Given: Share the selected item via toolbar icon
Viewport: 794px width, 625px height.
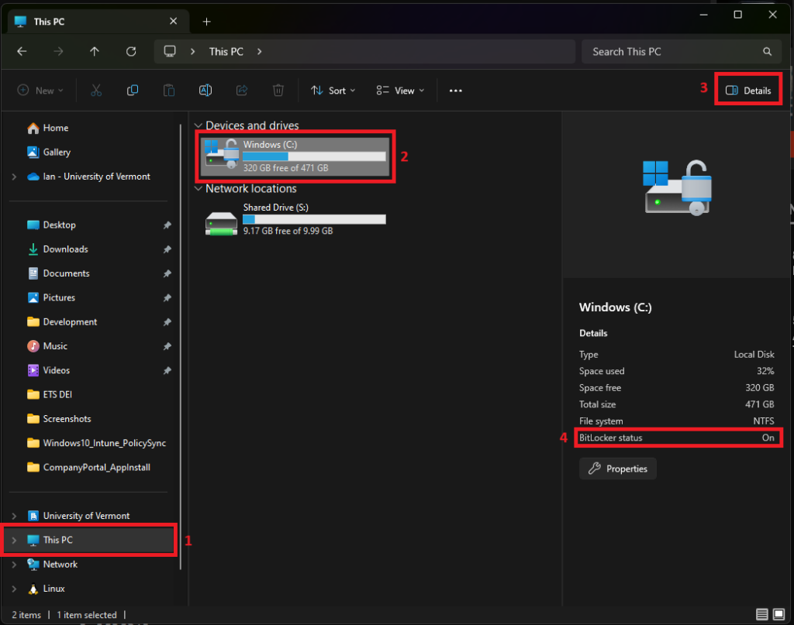Looking at the screenshot, I should pos(242,91).
